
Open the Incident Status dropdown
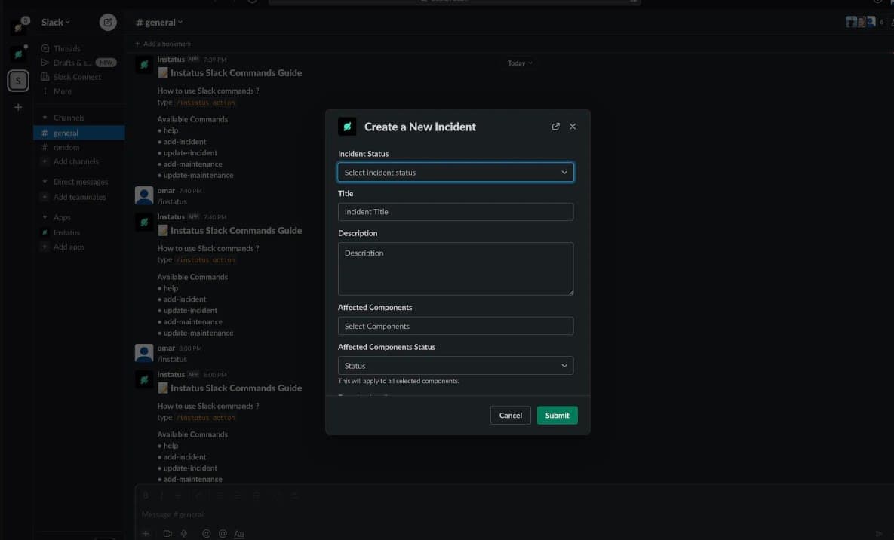coord(456,172)
